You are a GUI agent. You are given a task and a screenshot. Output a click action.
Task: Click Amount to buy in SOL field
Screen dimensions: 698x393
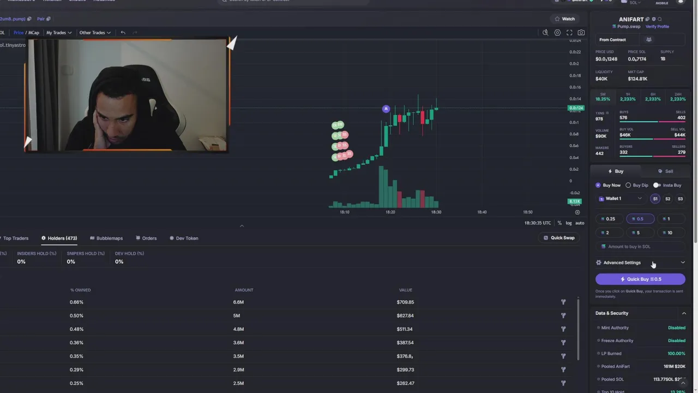pos(640,247)
